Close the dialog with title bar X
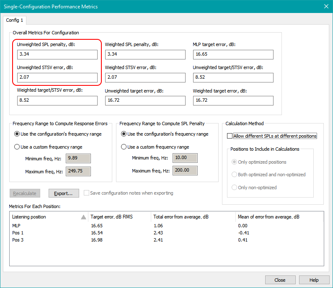 (x=326, y=6)
